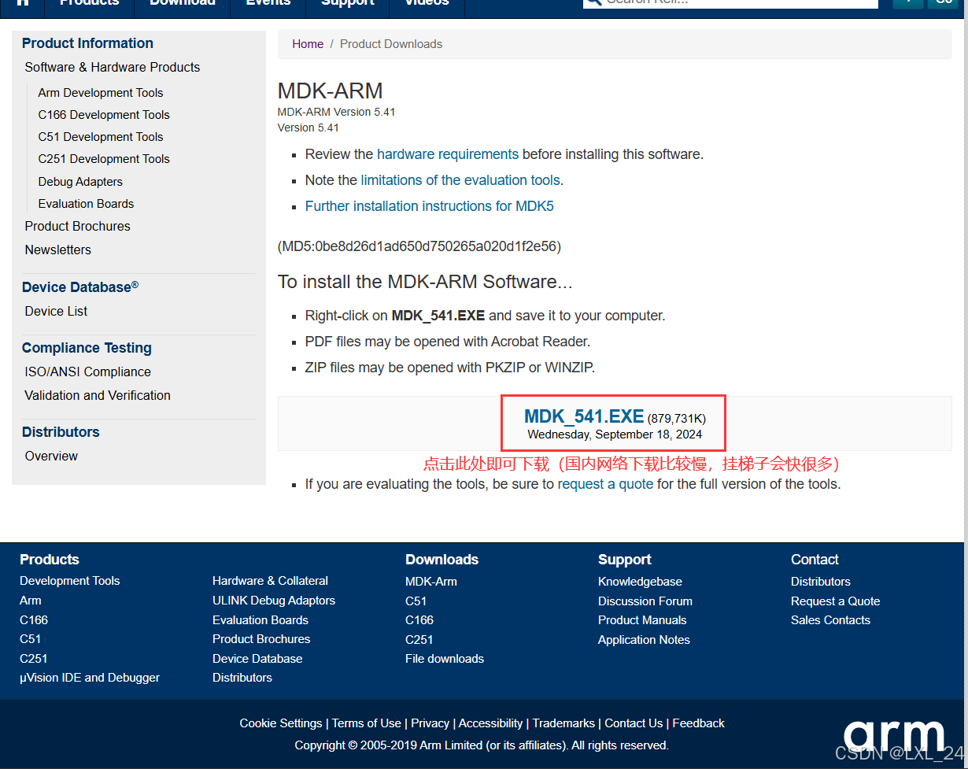The height and width of the screenshot is (769, 968).
Task: Open Overview under Distributors in sidebar
Action: click(51, 456)
